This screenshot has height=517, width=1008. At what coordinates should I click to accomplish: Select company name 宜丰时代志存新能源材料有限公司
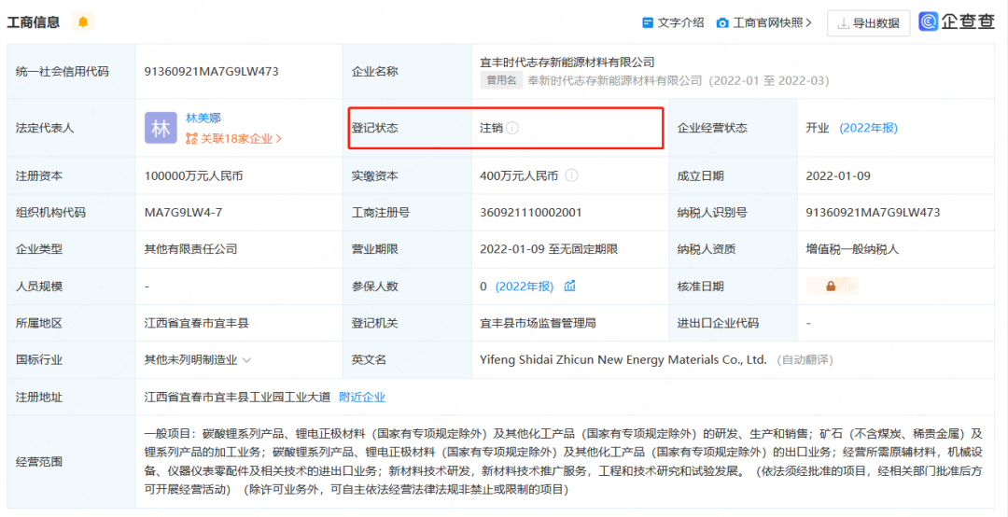click(567, 63)
